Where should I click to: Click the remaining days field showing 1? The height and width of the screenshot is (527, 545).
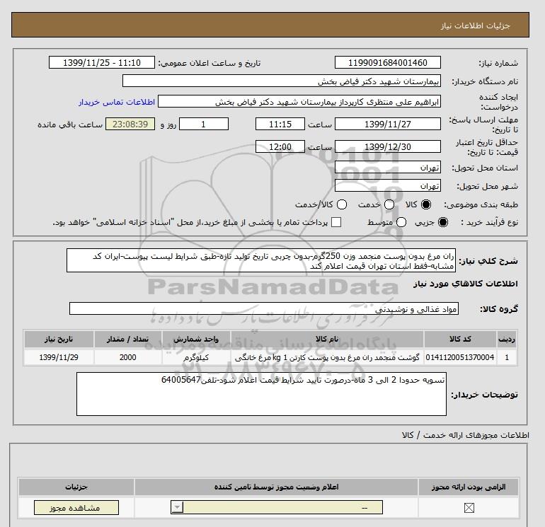click(204, 124)
